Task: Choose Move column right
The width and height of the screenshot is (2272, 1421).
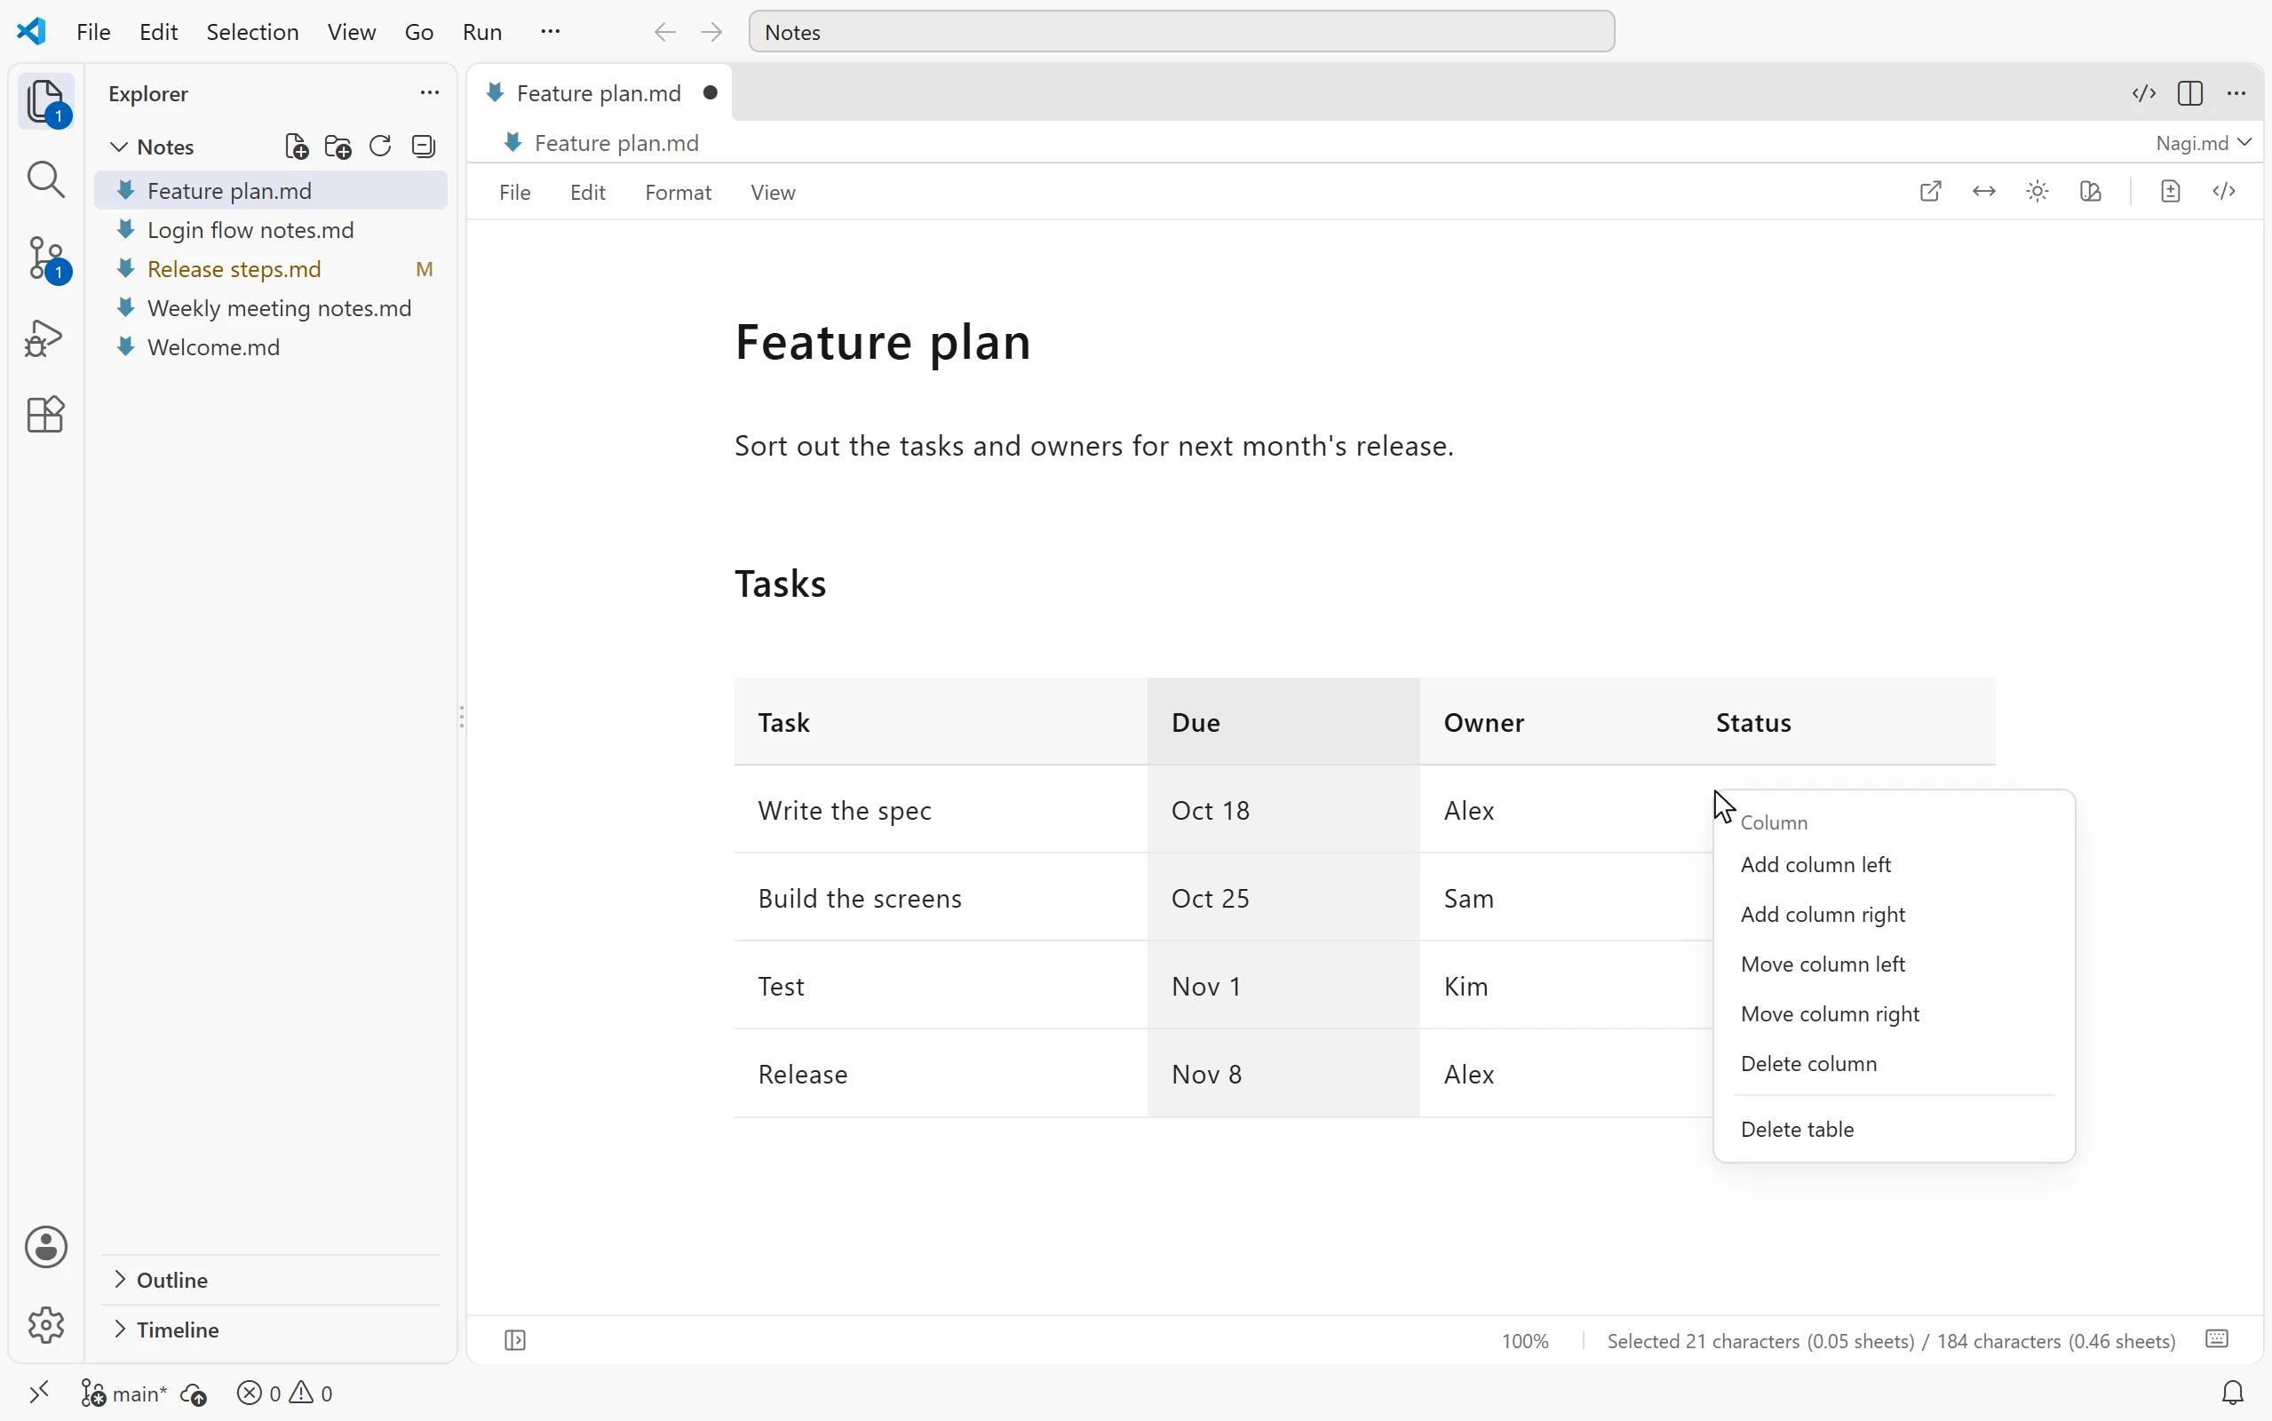Action: point(1894,1014)
